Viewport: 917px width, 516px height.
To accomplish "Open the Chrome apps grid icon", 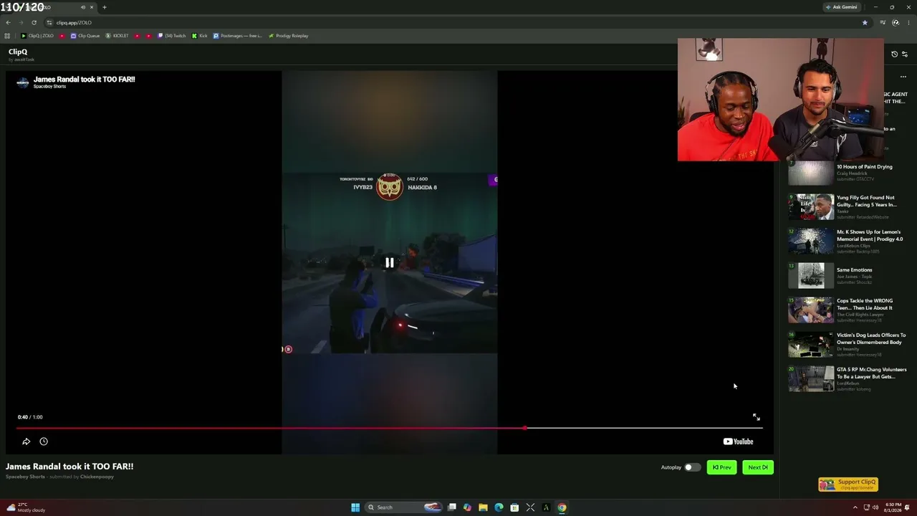I will [x=7, y=36].
